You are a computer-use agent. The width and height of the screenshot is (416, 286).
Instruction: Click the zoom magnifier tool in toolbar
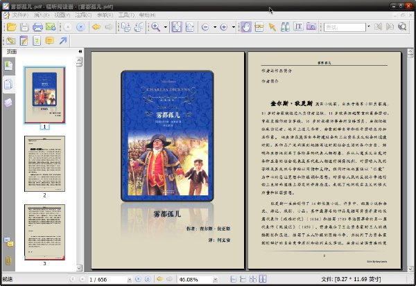(155, 27)
